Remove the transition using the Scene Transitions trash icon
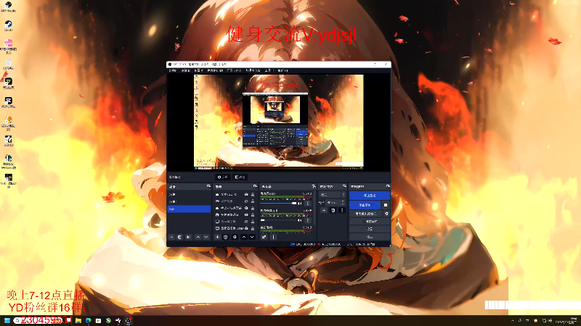581x326 pixels. [x=333, y=210]
